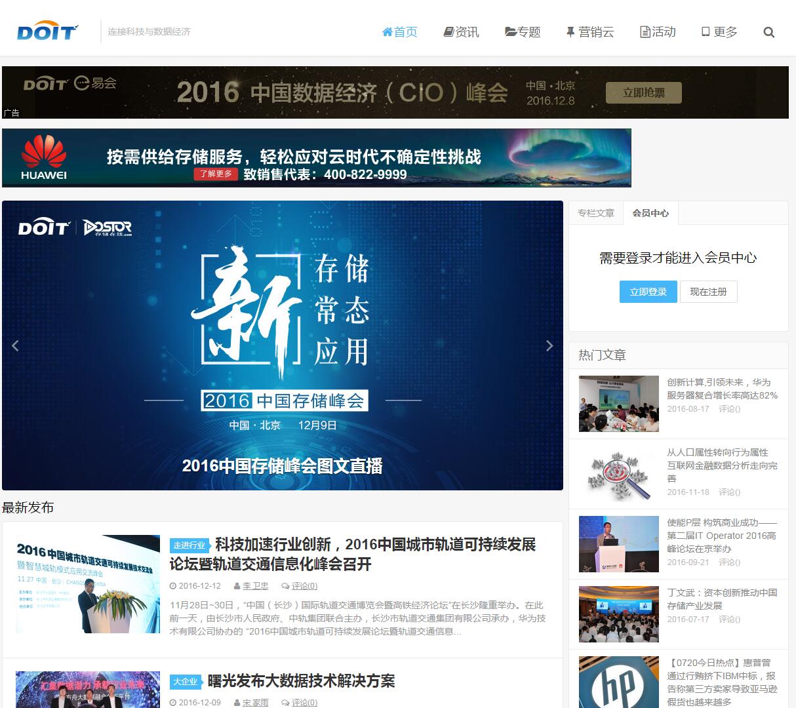Click the 立即登录 button
The image size is (796, 708).
(x=648, y=292)
